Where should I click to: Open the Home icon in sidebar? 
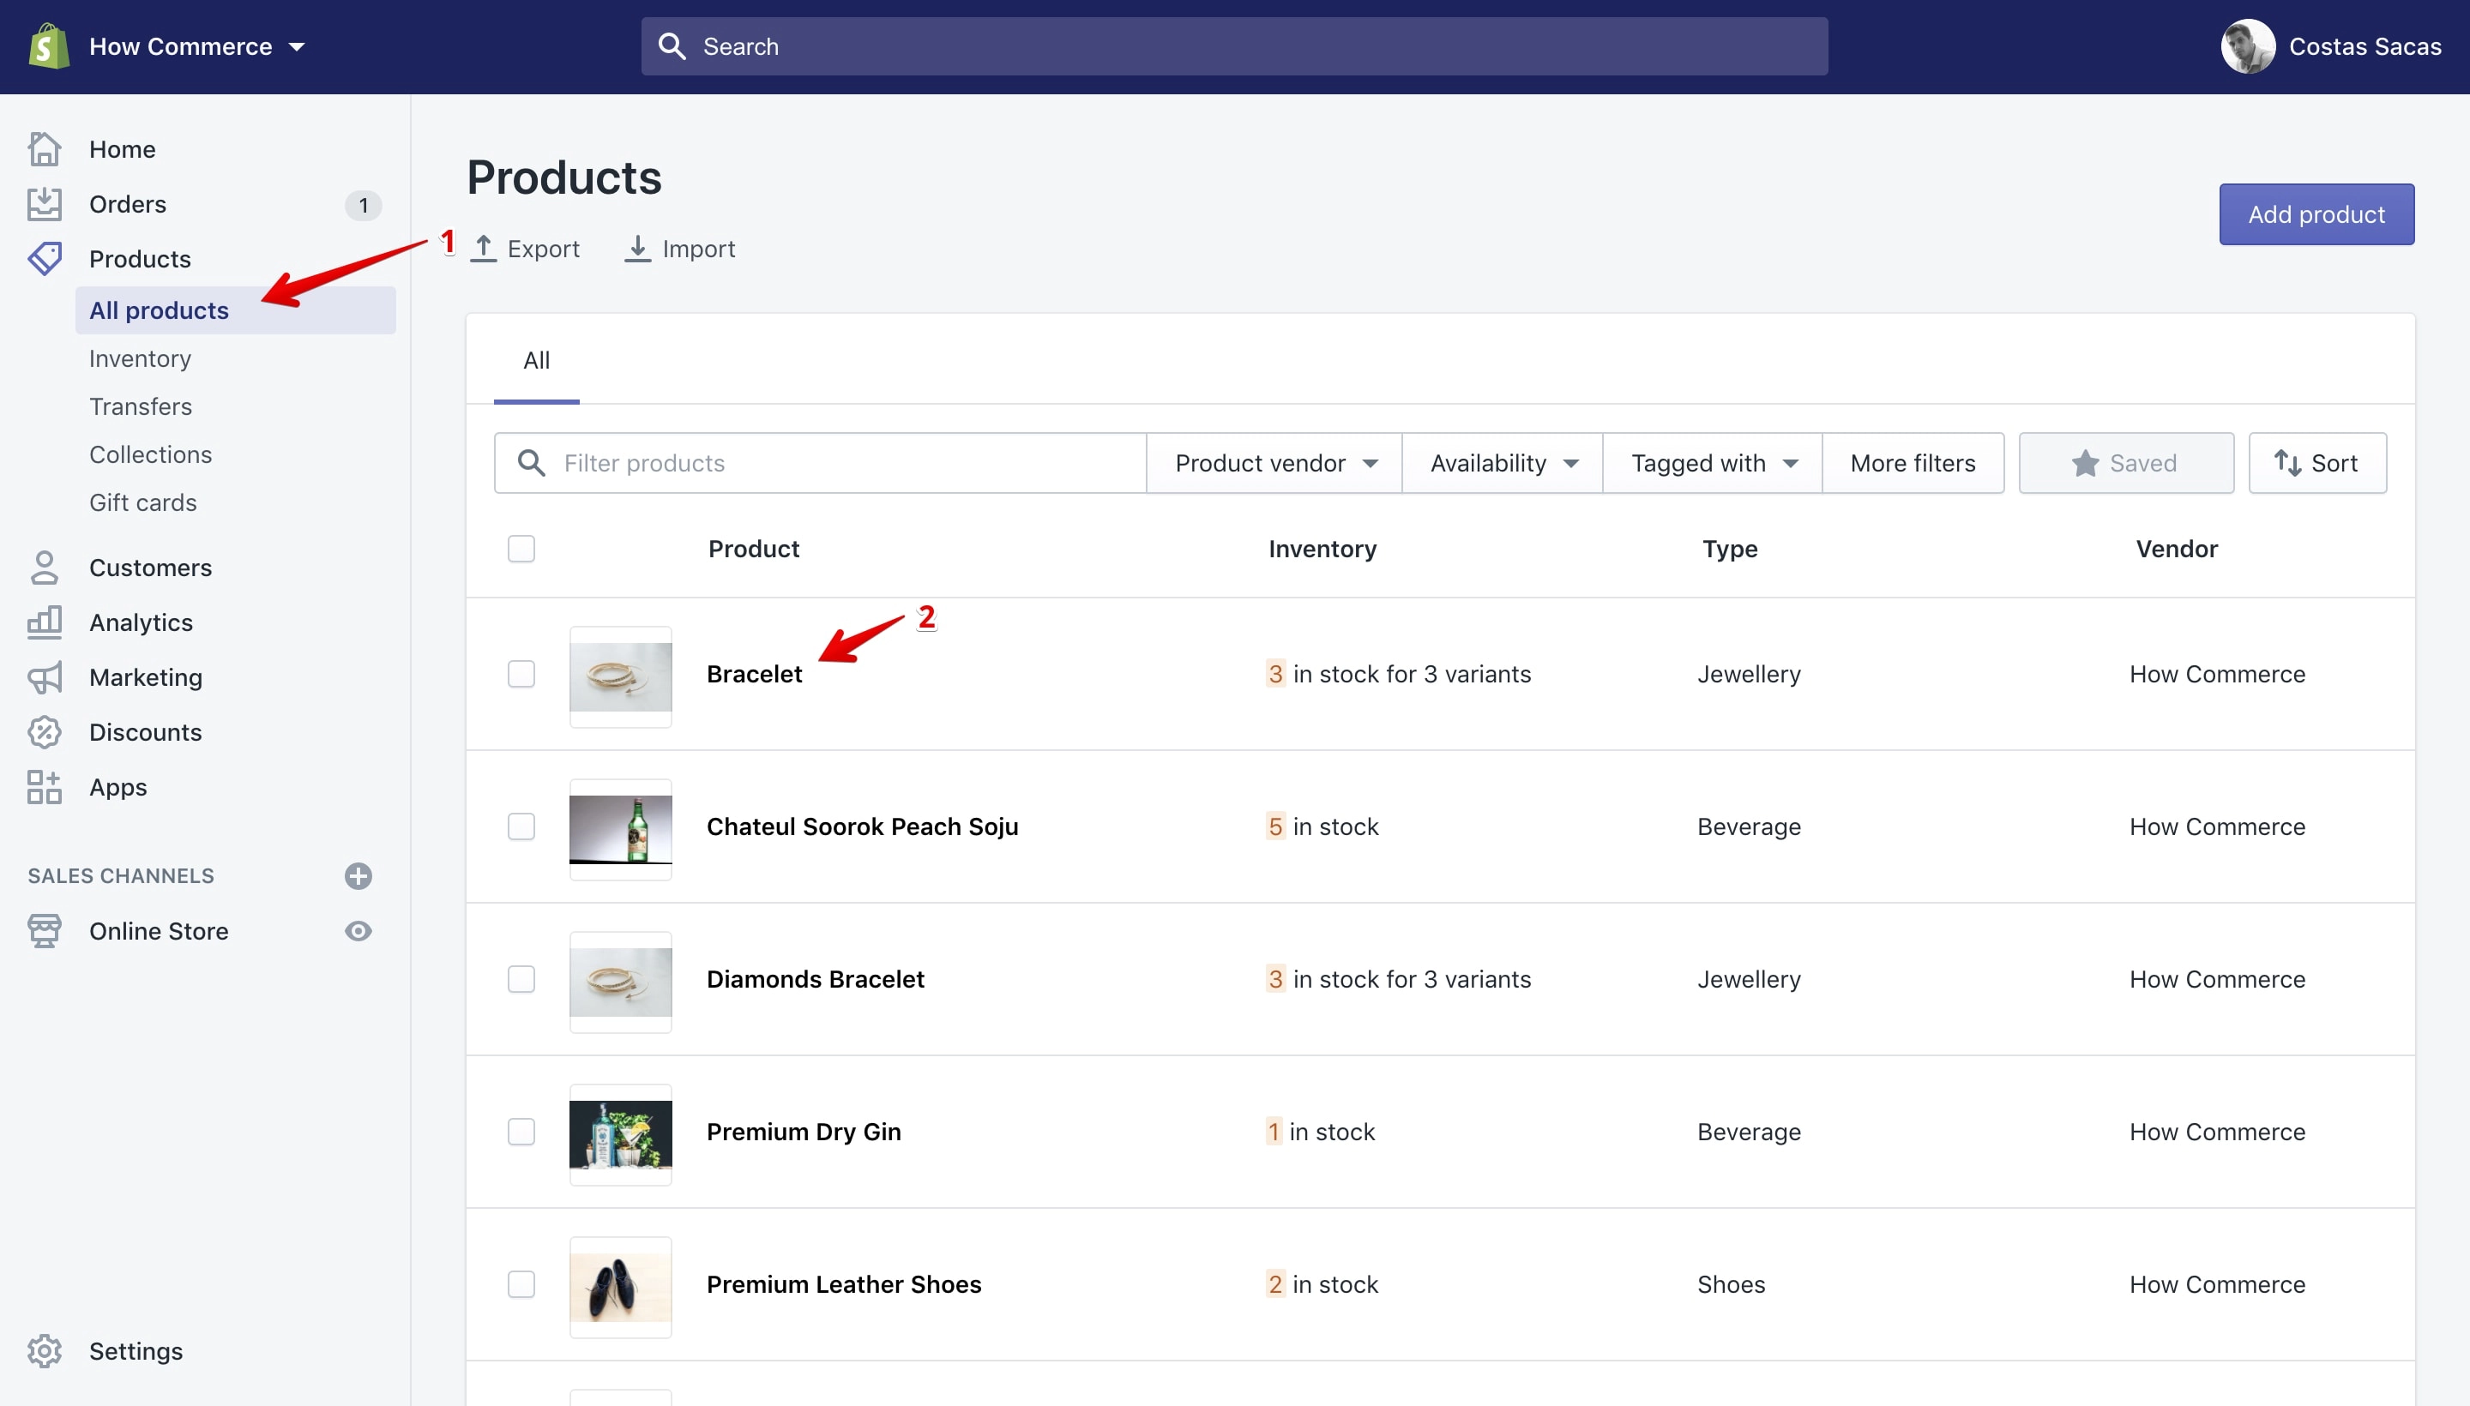point(45,148)
